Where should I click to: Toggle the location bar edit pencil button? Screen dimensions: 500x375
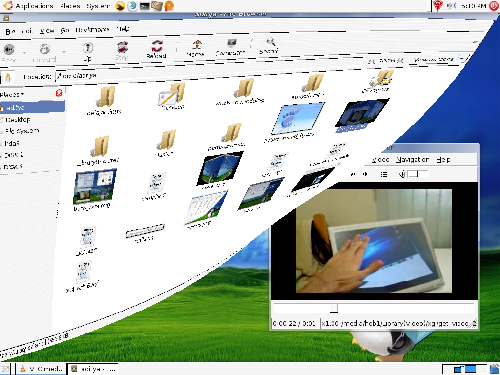tap(7, 77)
